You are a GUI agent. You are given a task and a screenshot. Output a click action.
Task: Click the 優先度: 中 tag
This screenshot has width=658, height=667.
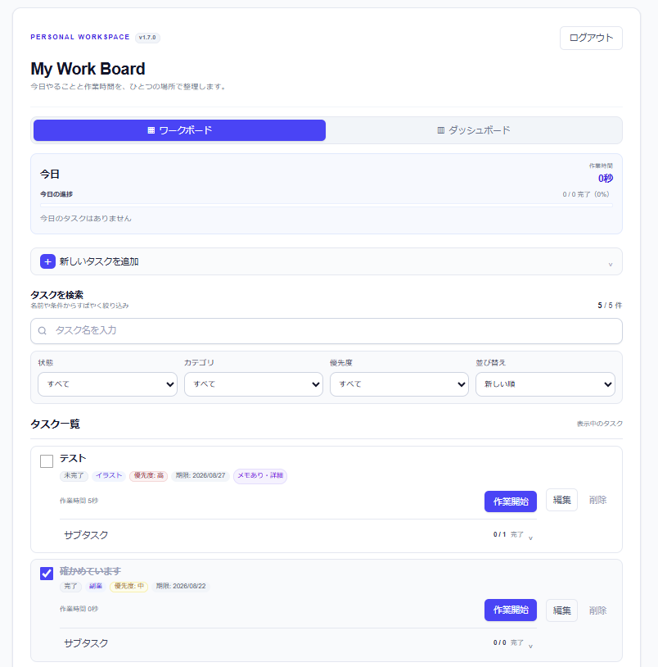pos(128,586)
